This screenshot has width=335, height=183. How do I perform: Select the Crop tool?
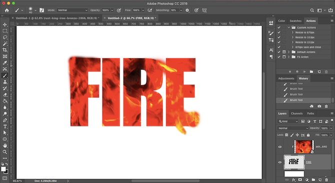(5, 50)
